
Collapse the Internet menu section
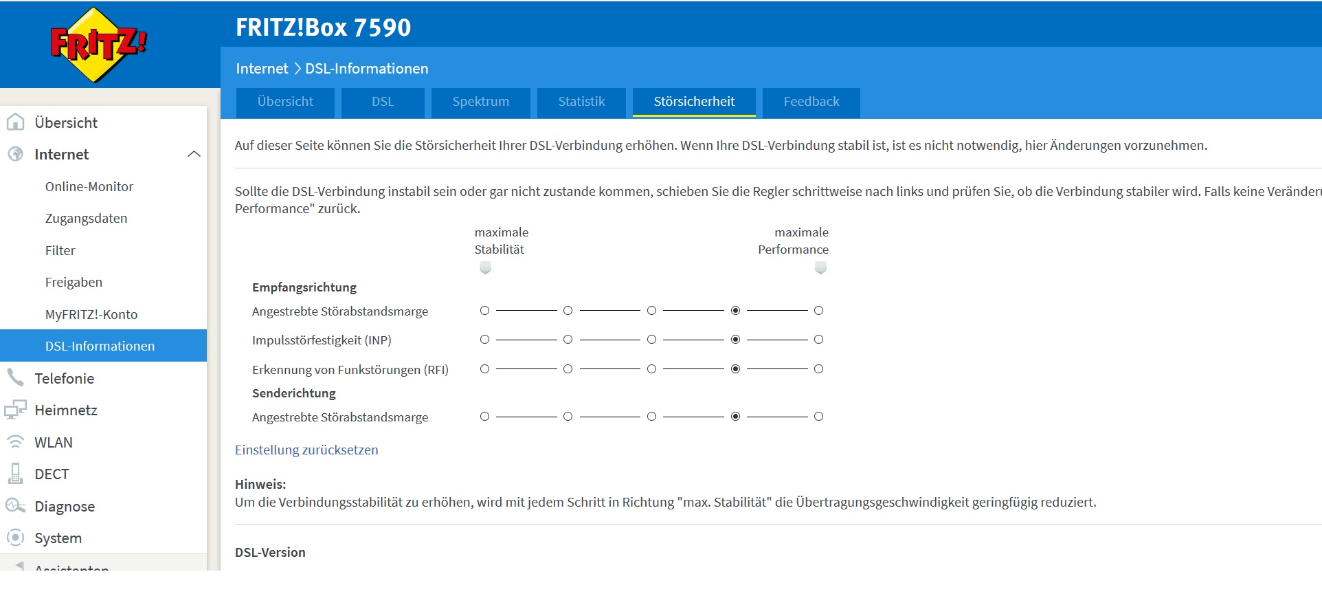tap(194, 154)
